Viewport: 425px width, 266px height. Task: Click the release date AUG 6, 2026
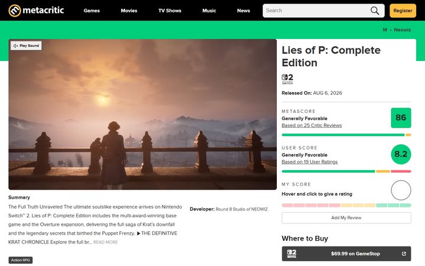[328, 93]
